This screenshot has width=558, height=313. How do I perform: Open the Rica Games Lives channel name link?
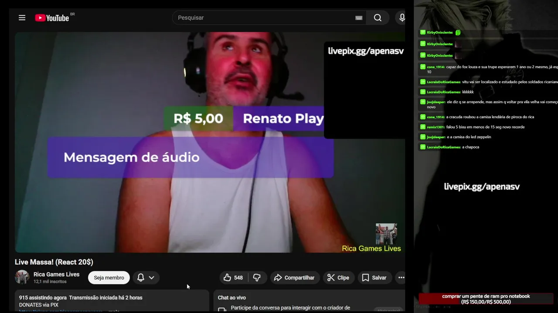click(57, 274)
